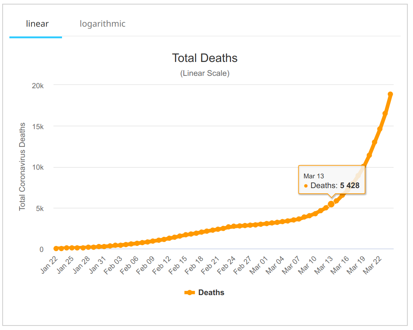Click the Mar 13 date in the tooltip
The width and height of the screenshot is (413, 330).
[x=313, y=176]
